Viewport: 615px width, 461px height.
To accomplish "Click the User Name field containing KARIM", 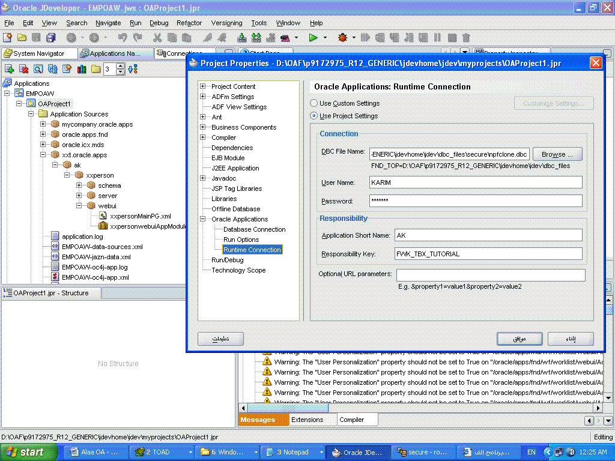I will 476,182.
